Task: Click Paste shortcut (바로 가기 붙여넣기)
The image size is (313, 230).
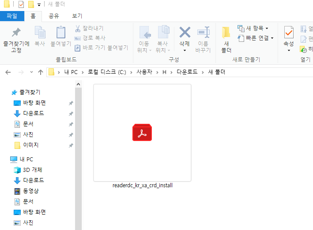Action: (x=101, y=48)
